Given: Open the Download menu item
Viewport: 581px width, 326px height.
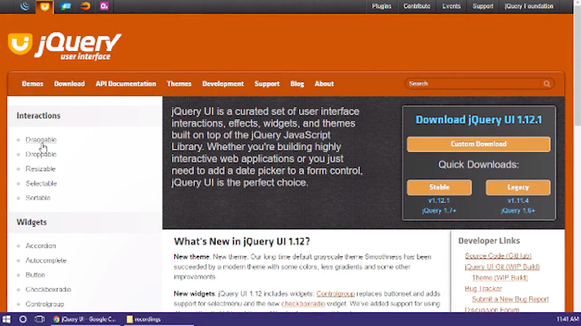Looking at the screenshot, I should click(x=70, y=84).
